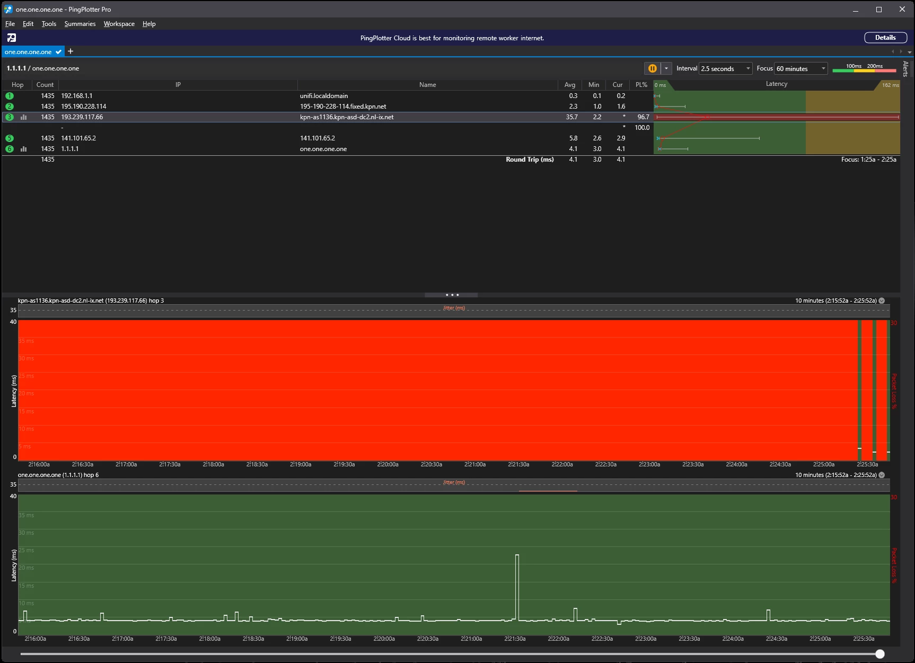Open the Alerts side panel
Image resolution: width=915 pixels, height=663 pixels.
tap(905, 69)
